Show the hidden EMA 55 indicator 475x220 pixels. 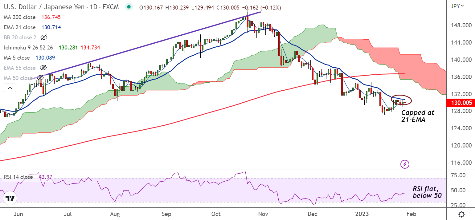(43, 68)
